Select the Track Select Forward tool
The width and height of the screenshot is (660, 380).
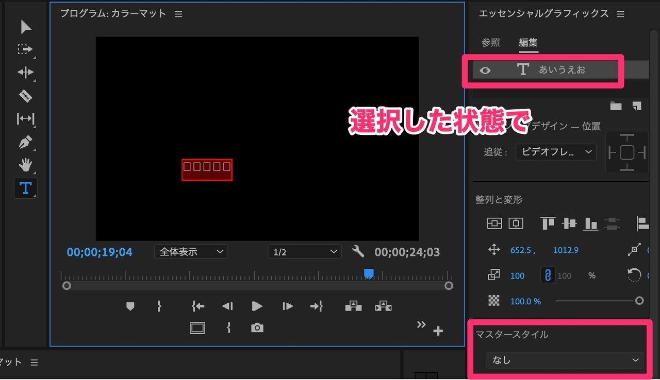[25, 49]
